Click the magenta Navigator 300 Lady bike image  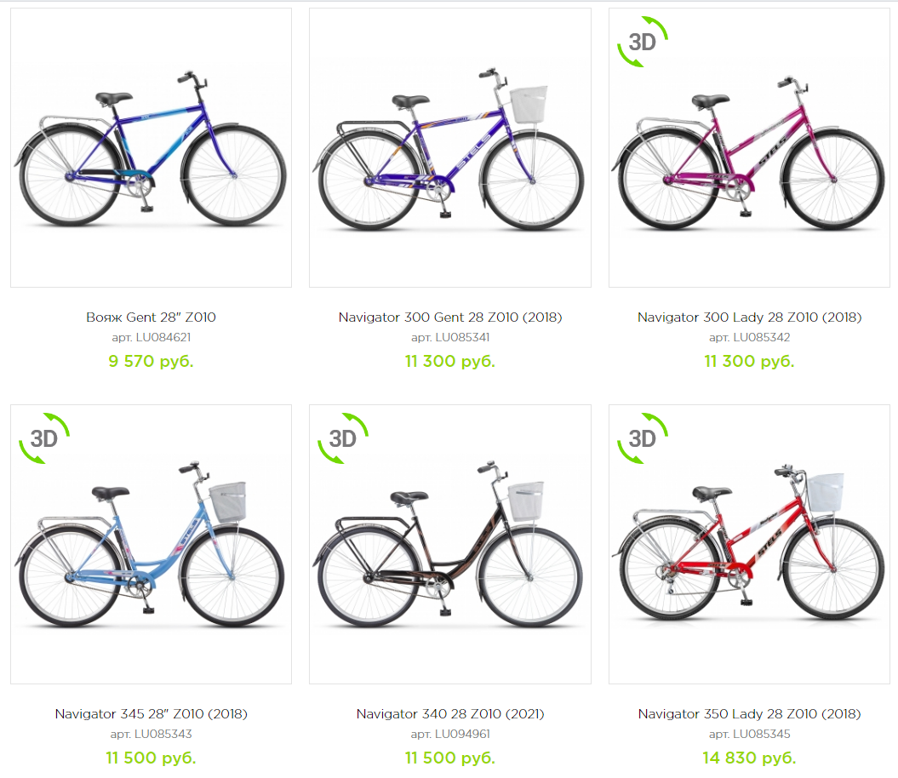click(x=749, y=148)
